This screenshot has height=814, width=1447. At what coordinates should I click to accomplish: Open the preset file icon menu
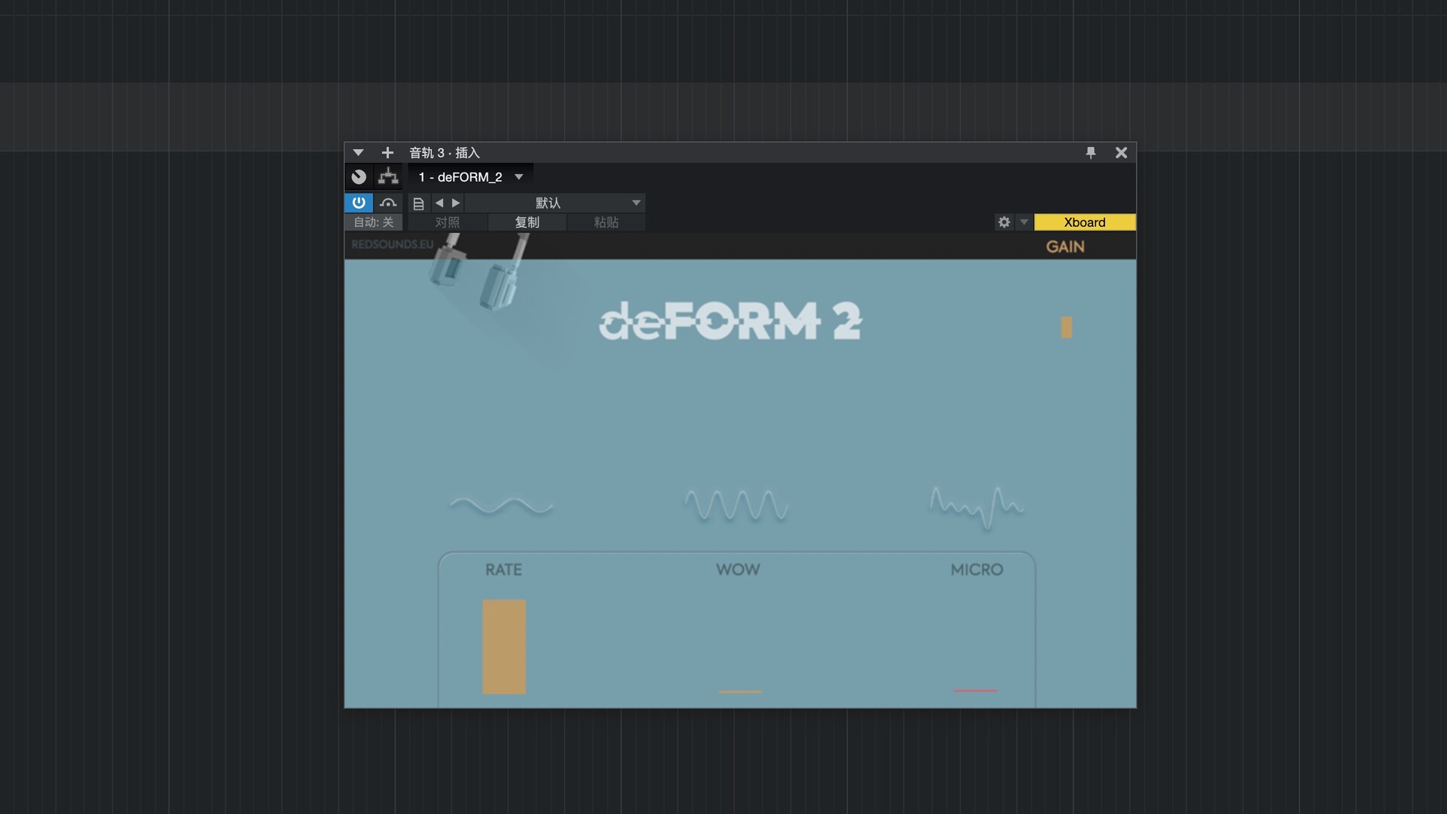(418, 203)
